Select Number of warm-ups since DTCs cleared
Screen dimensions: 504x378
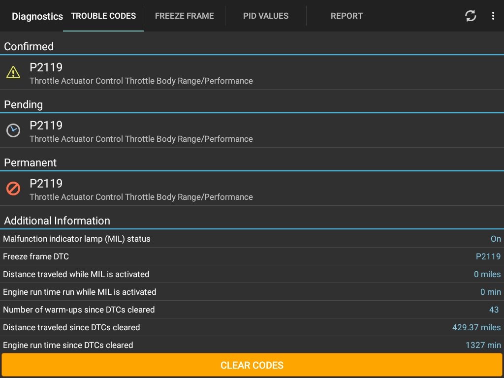(252, 310)
